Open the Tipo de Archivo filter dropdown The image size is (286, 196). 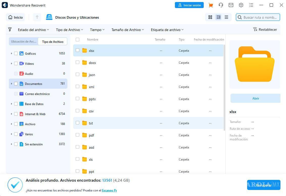click(x=69, y=29)
